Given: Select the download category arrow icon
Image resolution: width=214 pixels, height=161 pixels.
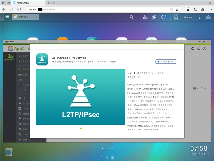Looking at the screenshot, I should tap(20, 119).
